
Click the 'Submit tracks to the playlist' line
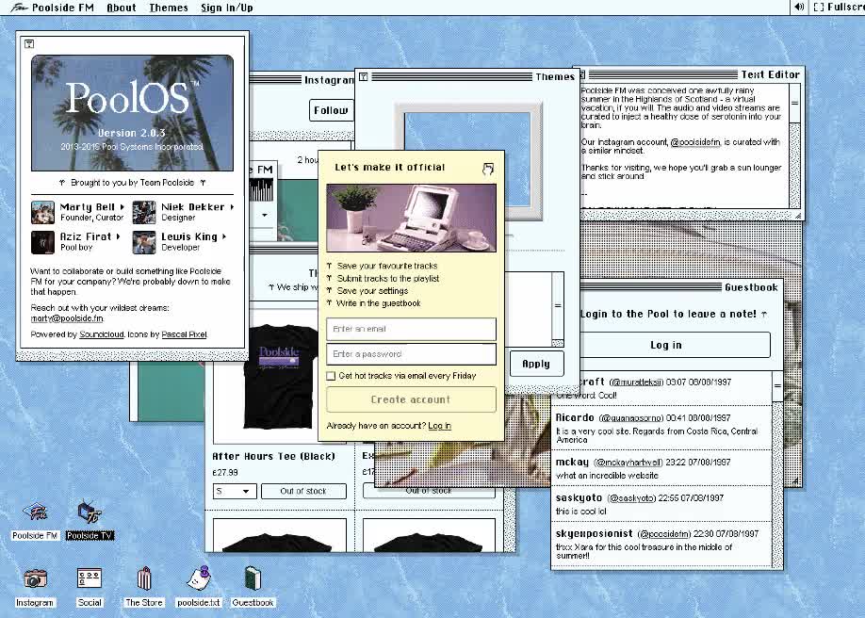click(x=388, y=279)
